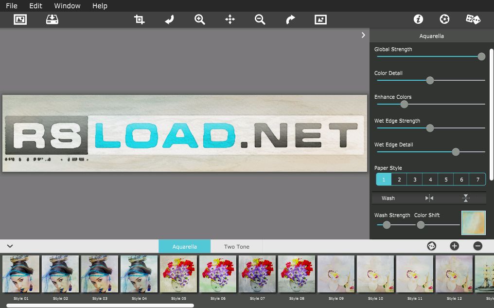Click the Wet Edge Detail slider handle
494x308 pixels.
[x=456, y=152]
